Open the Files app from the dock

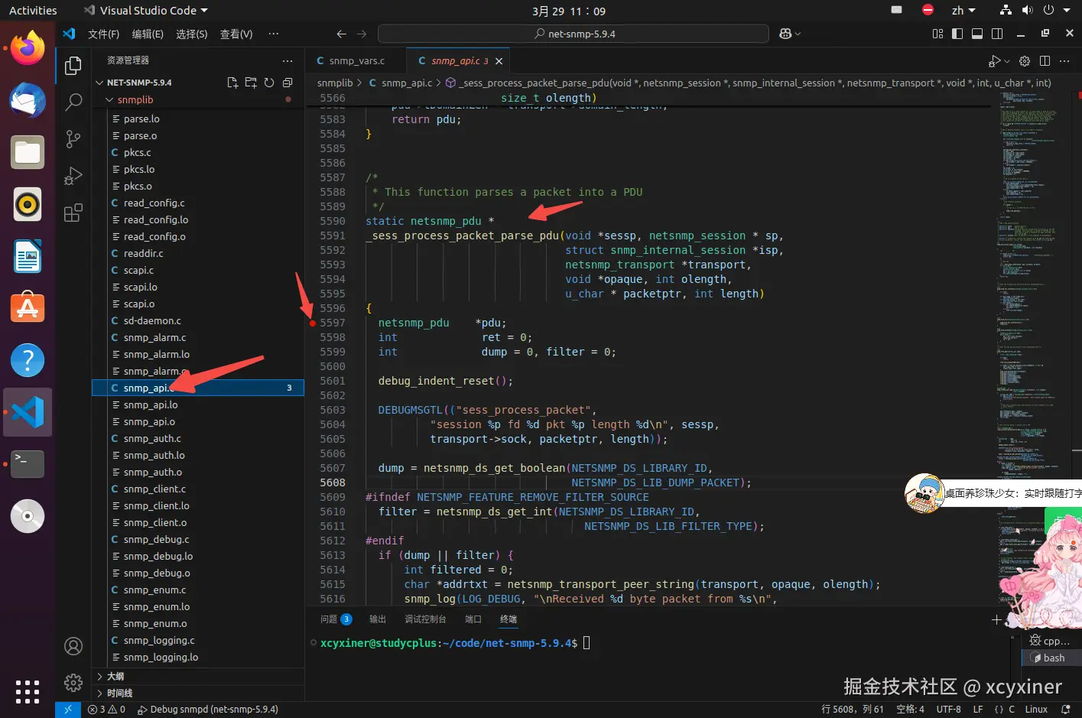click(28, 153)
